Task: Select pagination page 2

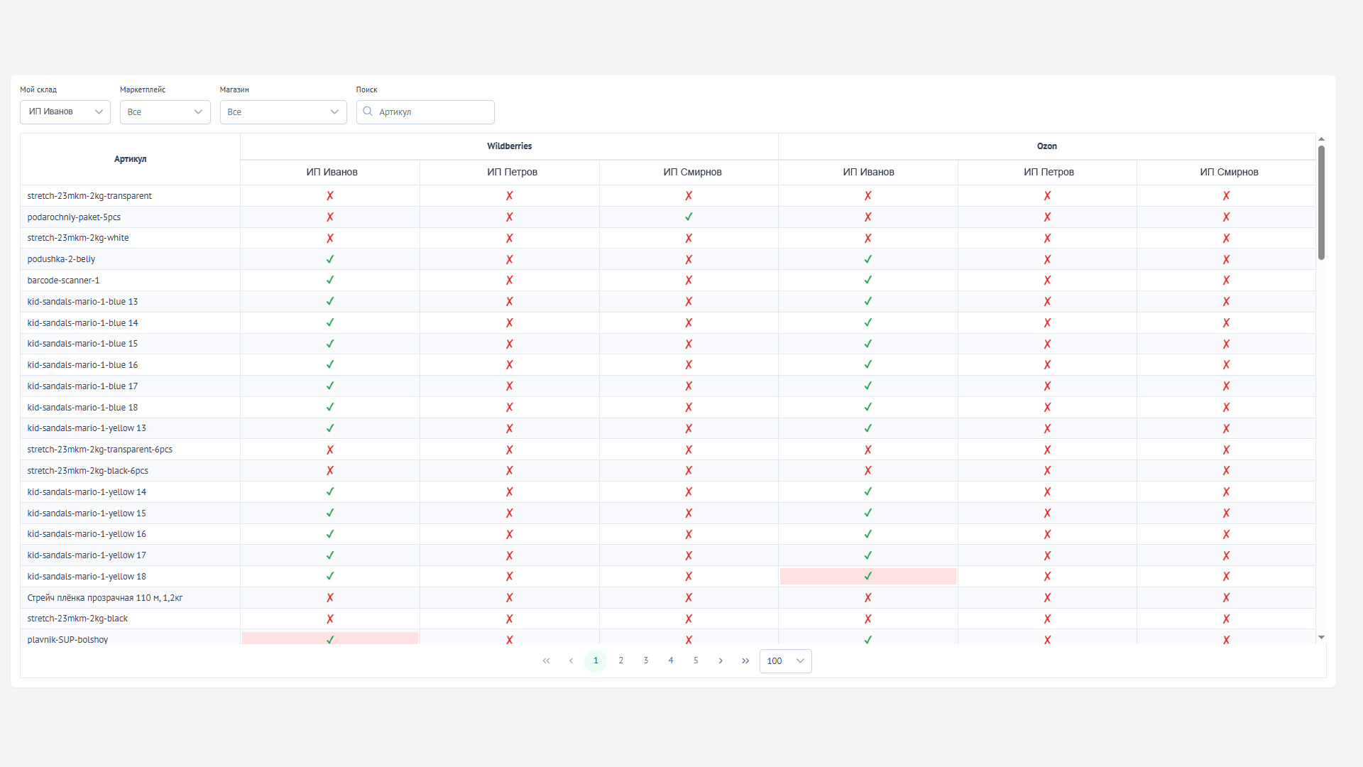Action: (621, 661)
